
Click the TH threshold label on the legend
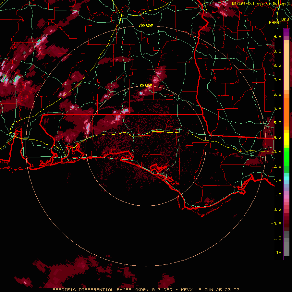pyautogui.click(x=279, y=253)
